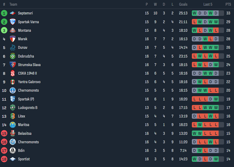Open the Yantra Gabrovo team link
The height and width of the screenshot is (167, 234).
pos(29,82)
